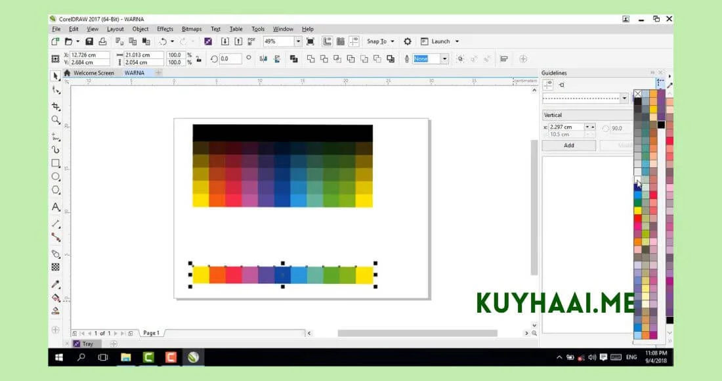Select the Rectangle tool
The image size is (722, 381).
point(56,164)
